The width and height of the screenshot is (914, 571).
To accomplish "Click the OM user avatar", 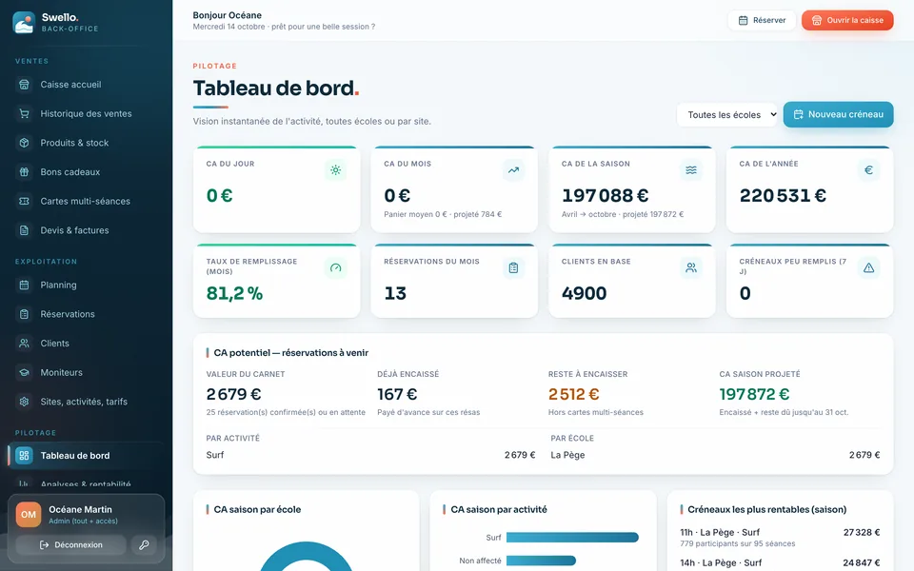I will (x=29, y=515).
